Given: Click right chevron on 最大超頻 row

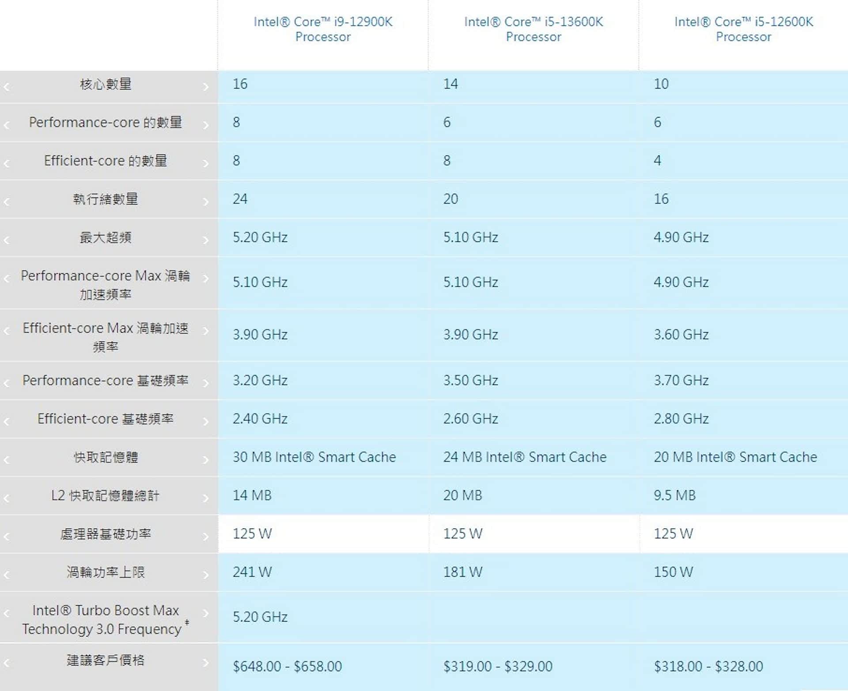Looking at the screenshot, I should coord(206,240).
